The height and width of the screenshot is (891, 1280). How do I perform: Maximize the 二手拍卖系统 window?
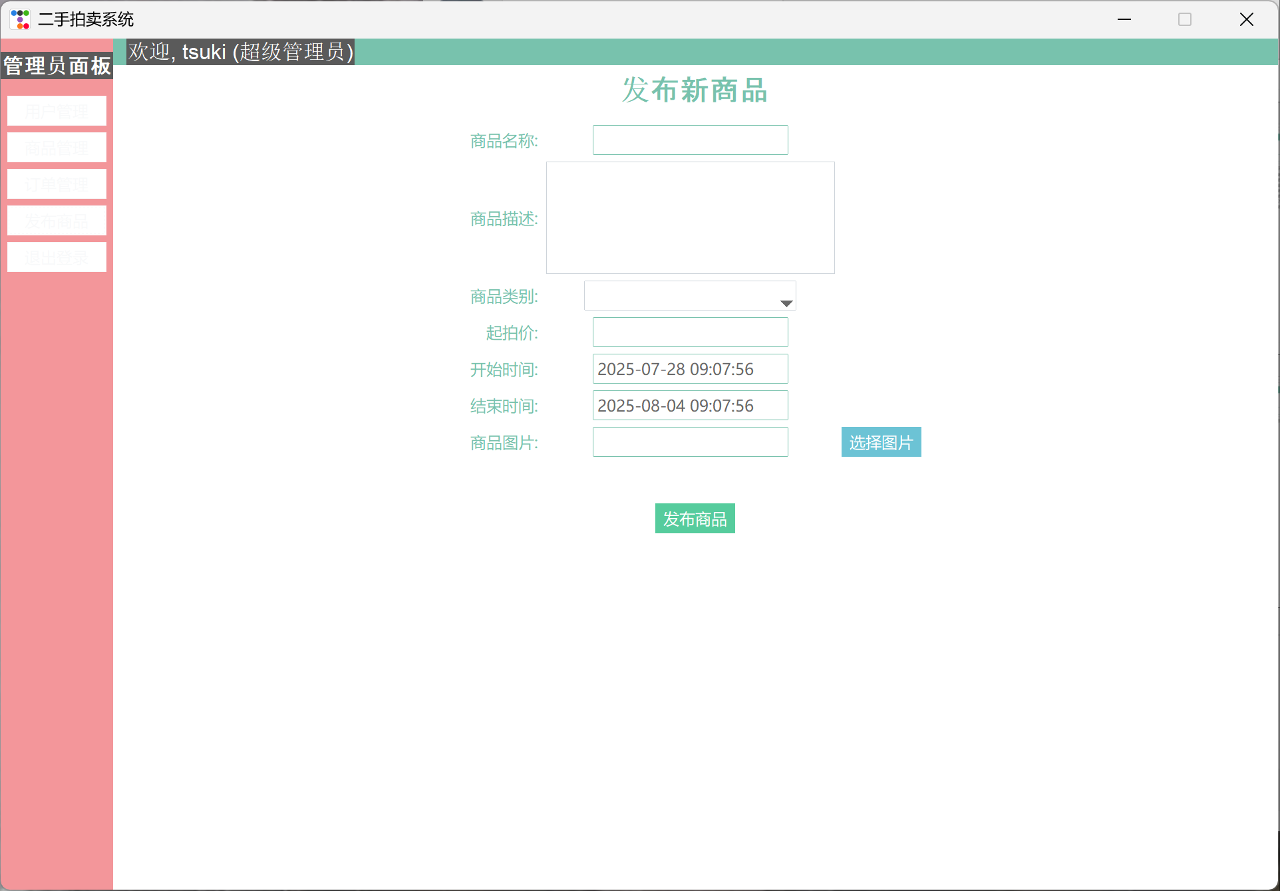pyautogui.click(x=1185, y=19)
